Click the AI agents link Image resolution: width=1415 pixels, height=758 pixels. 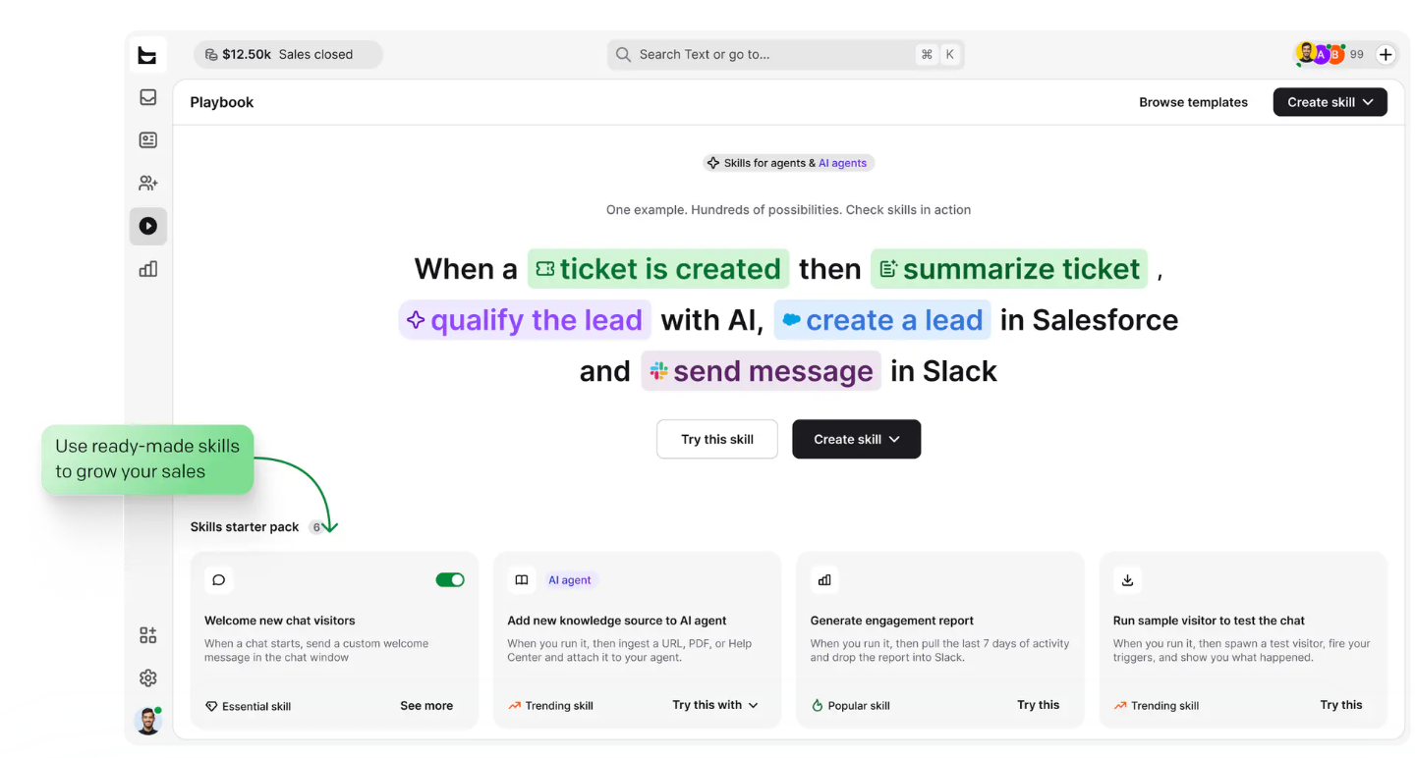click(x=843, y=163)
